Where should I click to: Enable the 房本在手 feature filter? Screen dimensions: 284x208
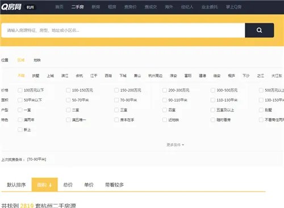[x=116, y=120]
